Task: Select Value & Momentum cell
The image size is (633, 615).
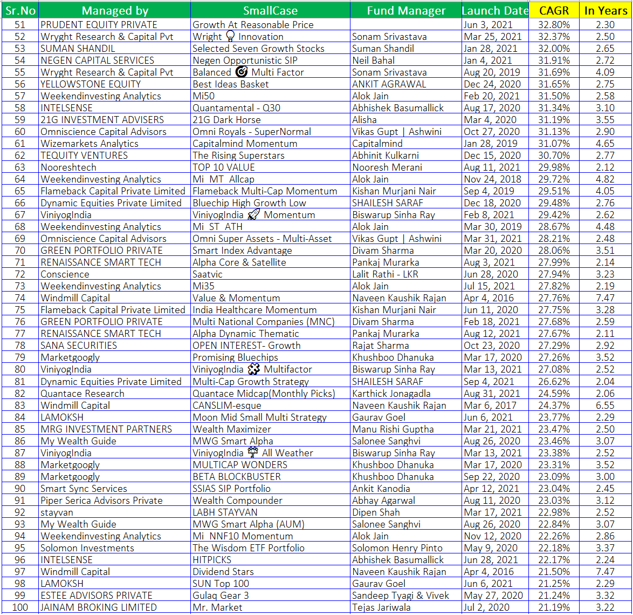Action: [270, 298]
